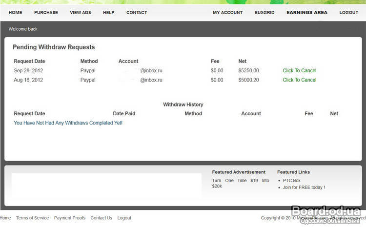Open the HOME page in top navigation

click(15, 13)
